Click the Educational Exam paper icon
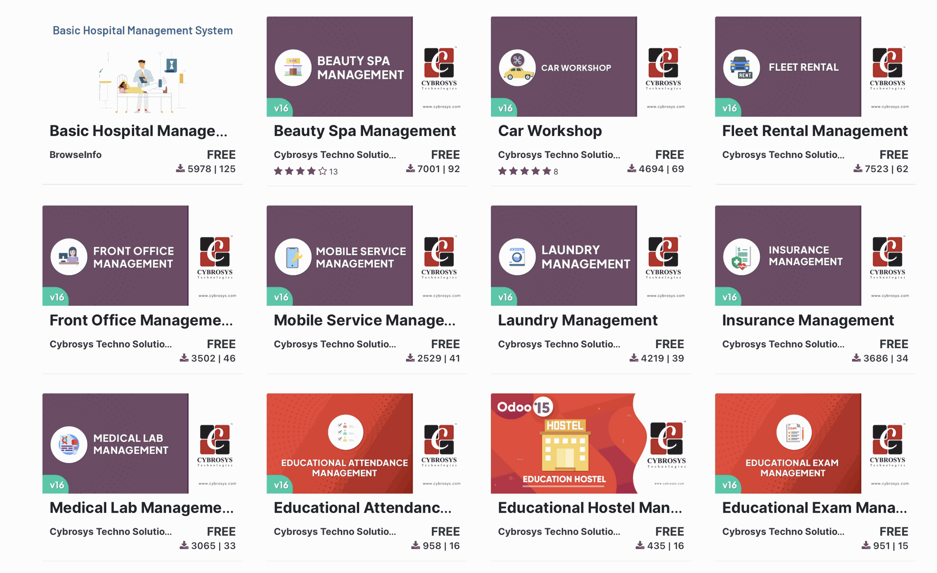The height and width of the screenshot is (573, 937). pyautogui.click(x=794, y=432)
